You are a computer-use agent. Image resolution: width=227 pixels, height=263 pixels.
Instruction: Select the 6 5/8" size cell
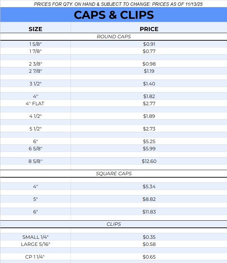click(36, 149)
